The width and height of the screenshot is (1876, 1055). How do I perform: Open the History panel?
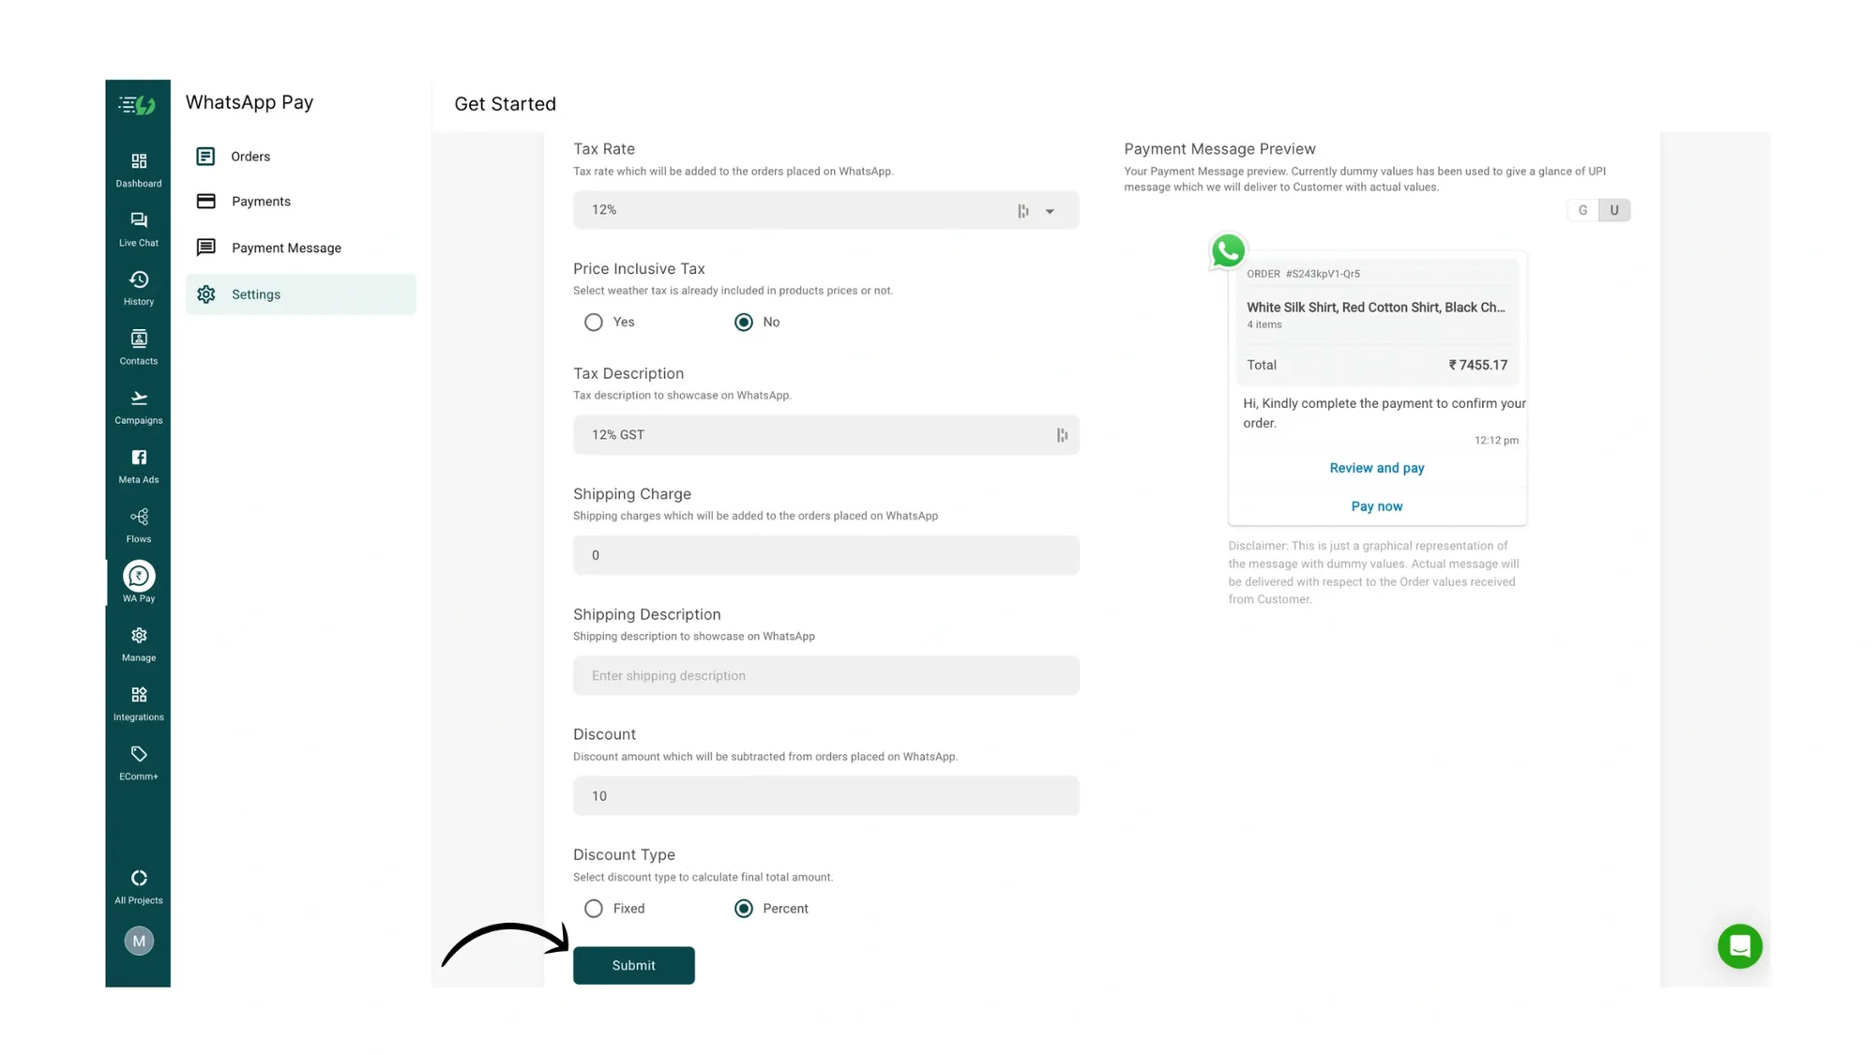click(138, 287)
